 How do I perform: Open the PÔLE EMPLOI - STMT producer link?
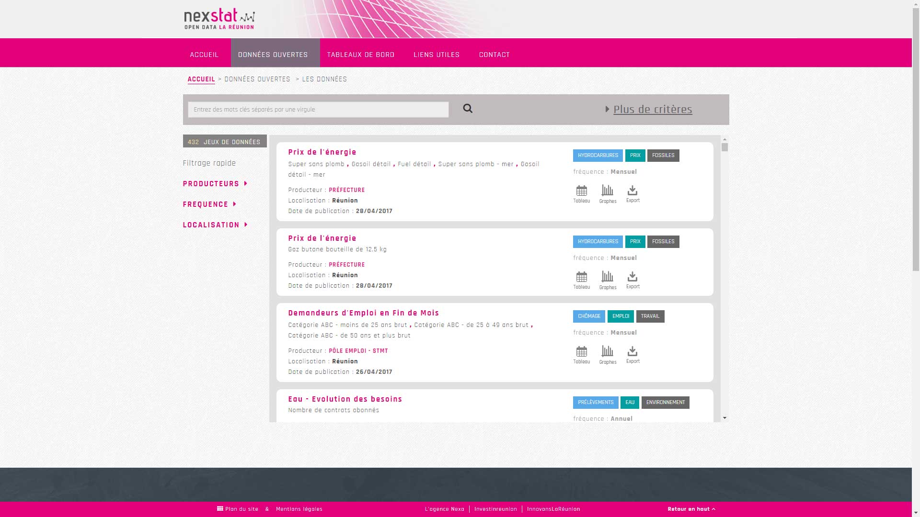[x=358, y=351]
